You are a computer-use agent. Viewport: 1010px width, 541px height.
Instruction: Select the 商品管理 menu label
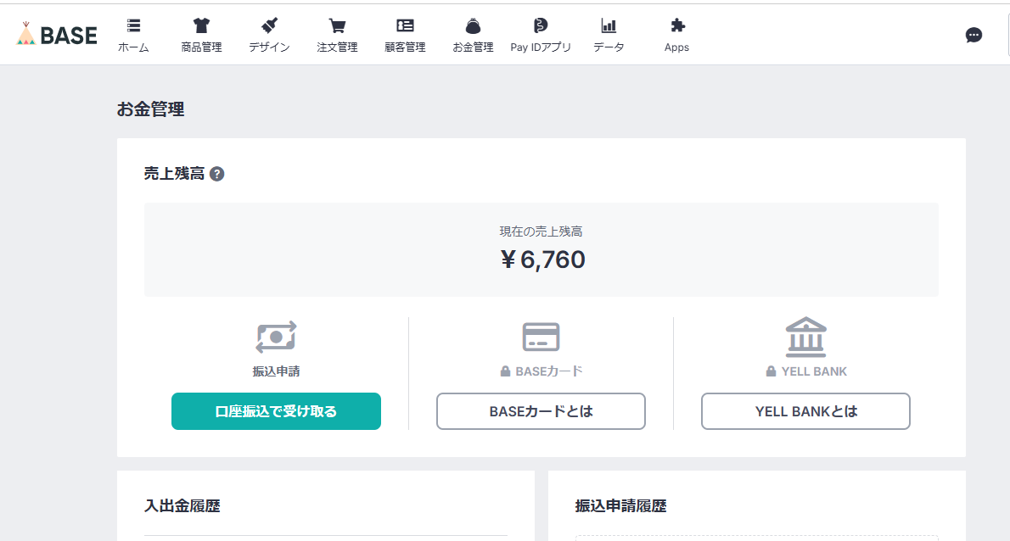[x=202, y=47]
